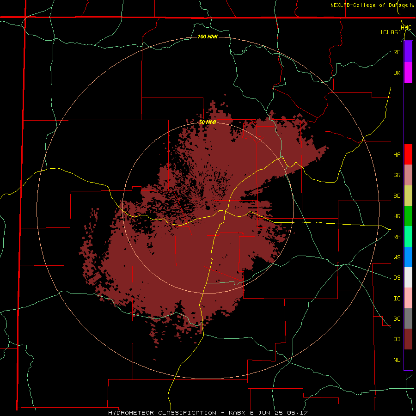Click the GR legend label
This screenshot has width=416, height=416.
[397, 175]
